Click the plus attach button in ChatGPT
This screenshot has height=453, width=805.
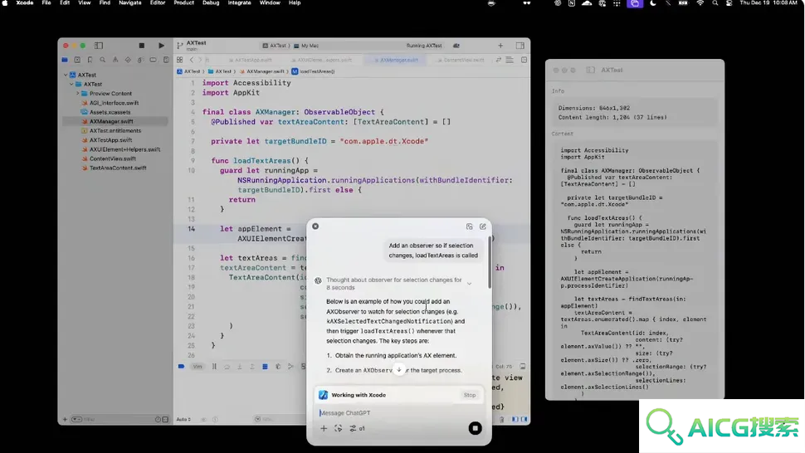pyautogui.click(x=324, y=428)
